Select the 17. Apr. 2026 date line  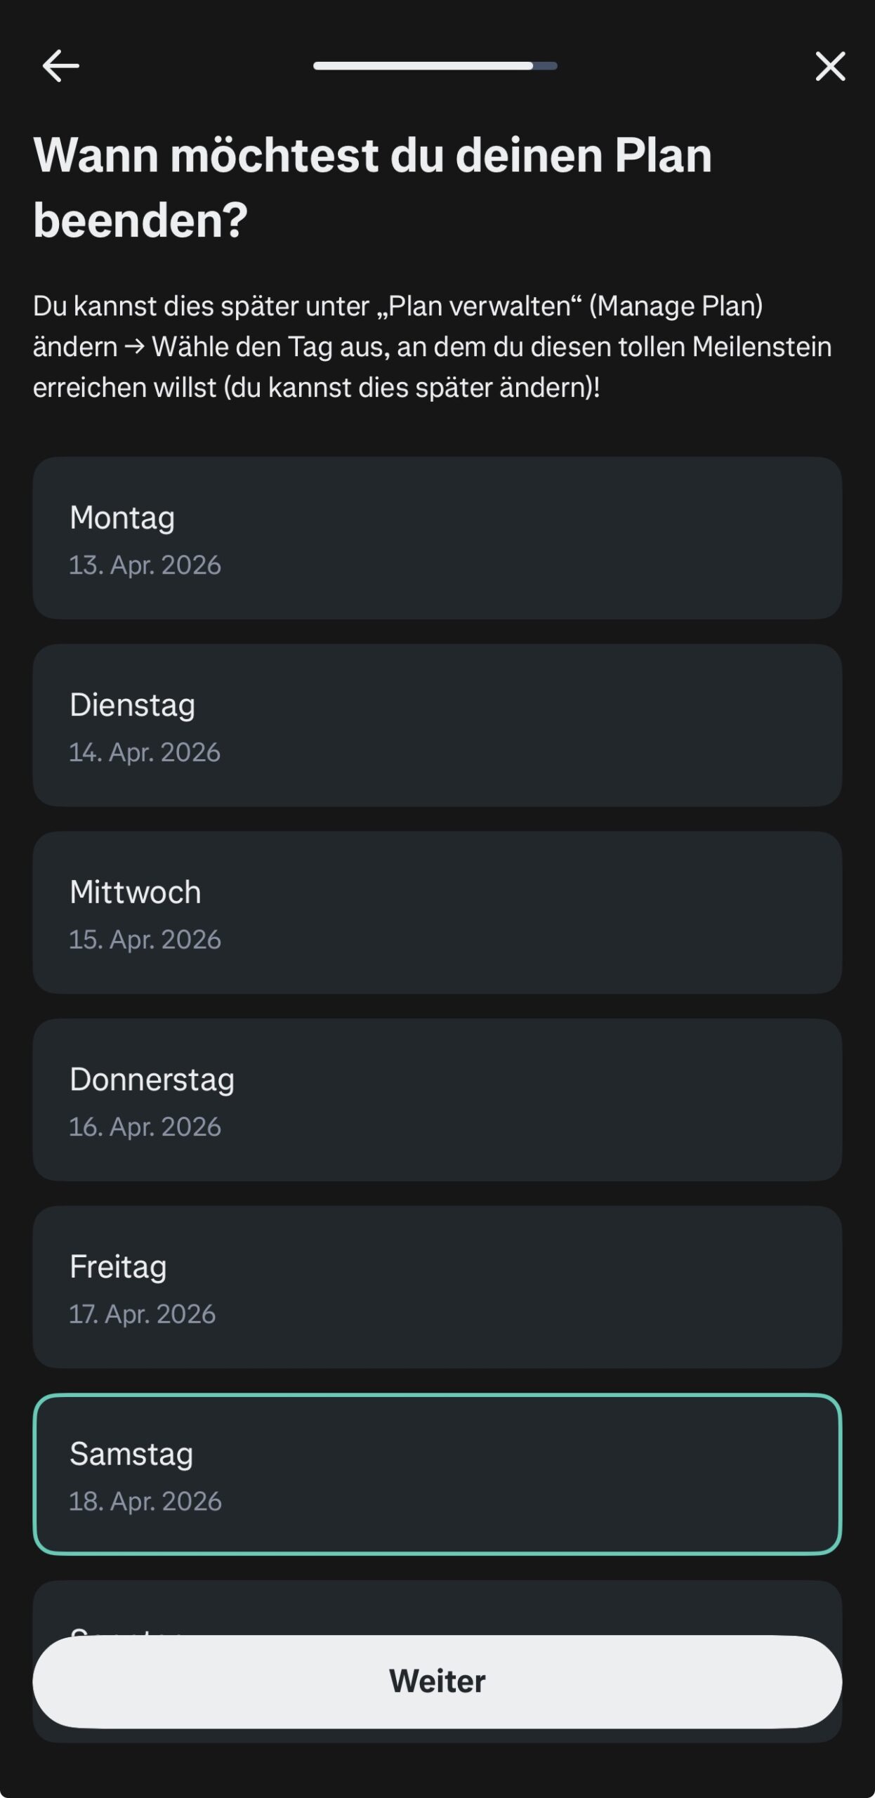coord(142,1314)
